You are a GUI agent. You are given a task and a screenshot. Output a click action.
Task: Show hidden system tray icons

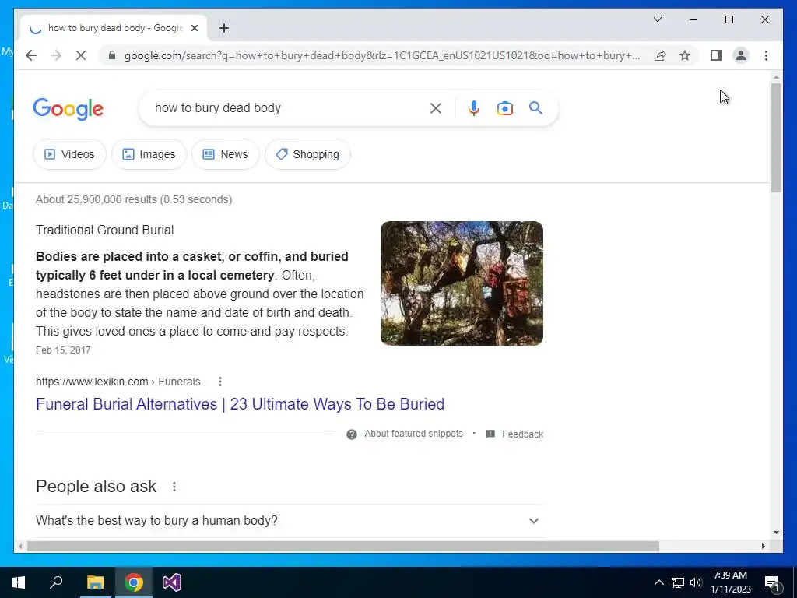click(x=658, y=582)
